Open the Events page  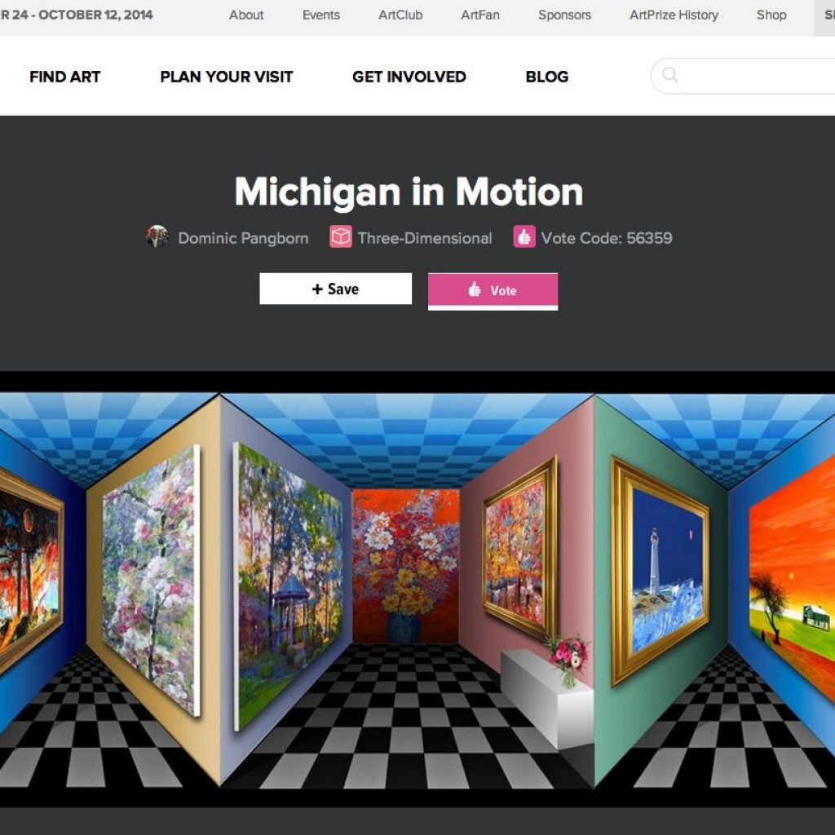click(321, 15)
